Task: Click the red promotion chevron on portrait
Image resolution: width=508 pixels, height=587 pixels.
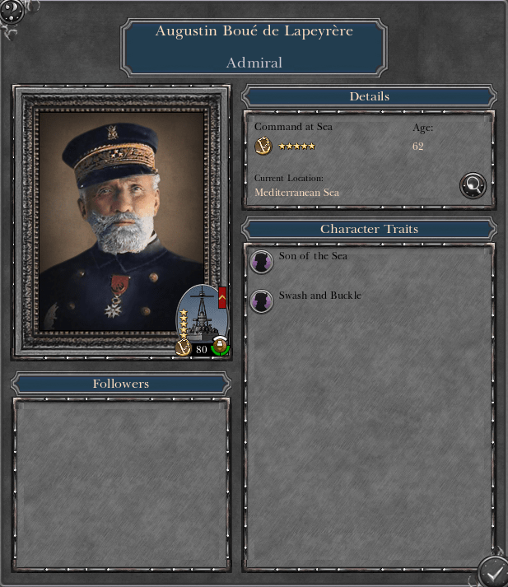Action: click(222, 298)
